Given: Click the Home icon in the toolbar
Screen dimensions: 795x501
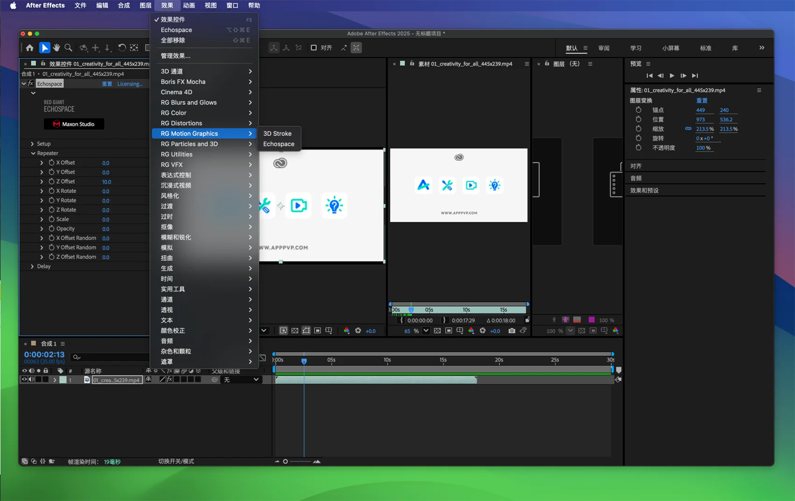Looking at the screenshot, I should (x=29, y=48).
